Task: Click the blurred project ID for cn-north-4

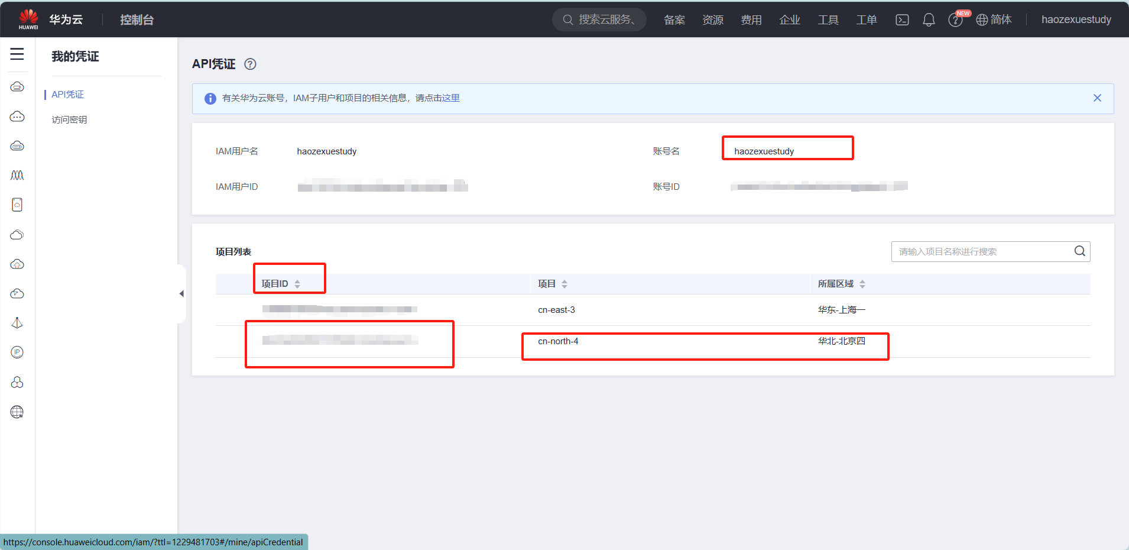Action: [x=340, y=339]
